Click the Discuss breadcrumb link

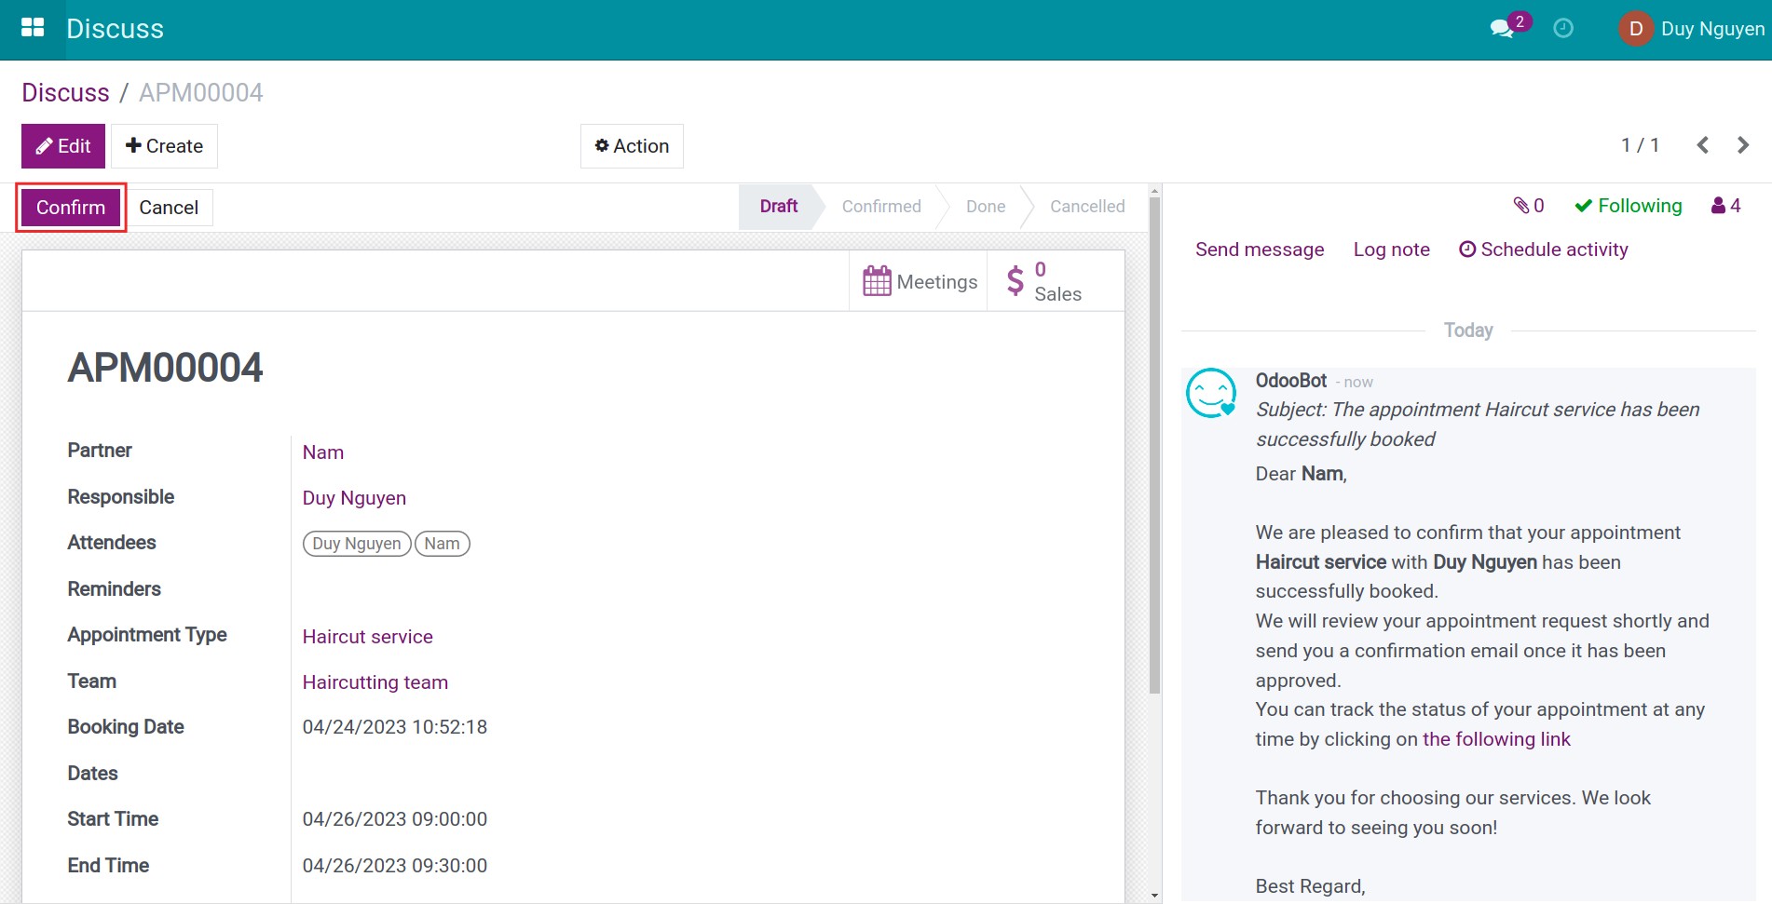(65, 93)
